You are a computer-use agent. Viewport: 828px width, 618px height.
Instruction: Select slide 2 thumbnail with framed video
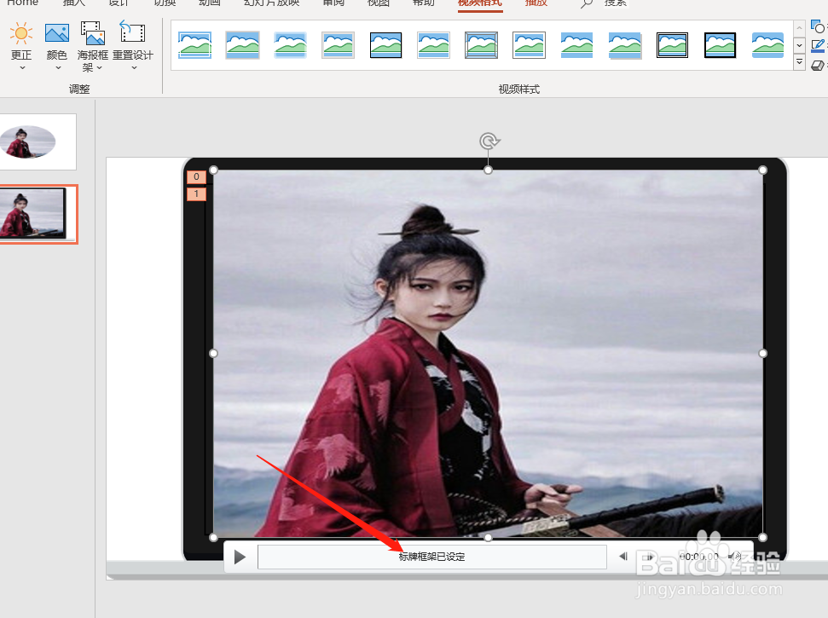38,214
